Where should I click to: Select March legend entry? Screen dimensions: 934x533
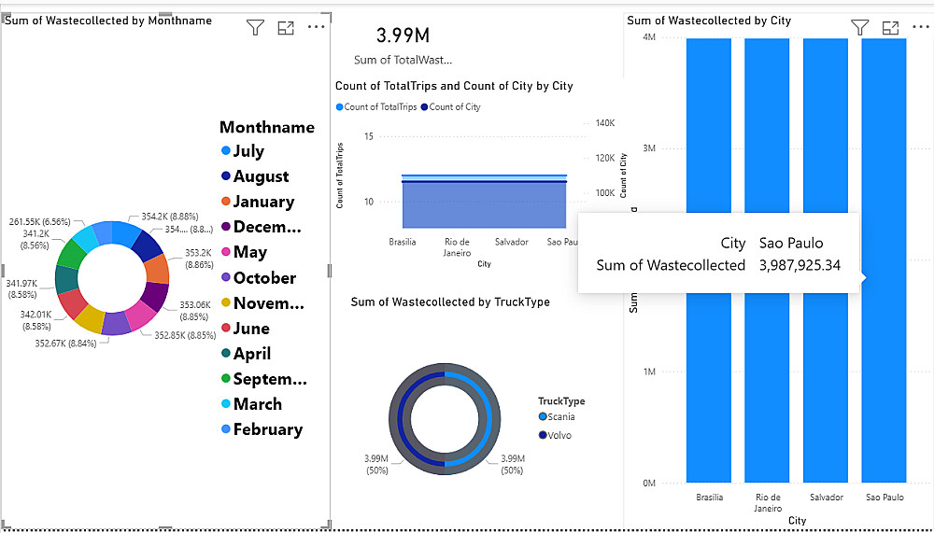click(x=251, y=404)
